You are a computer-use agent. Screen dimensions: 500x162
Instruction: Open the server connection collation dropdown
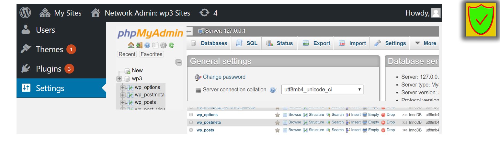(x=322, y=89)
